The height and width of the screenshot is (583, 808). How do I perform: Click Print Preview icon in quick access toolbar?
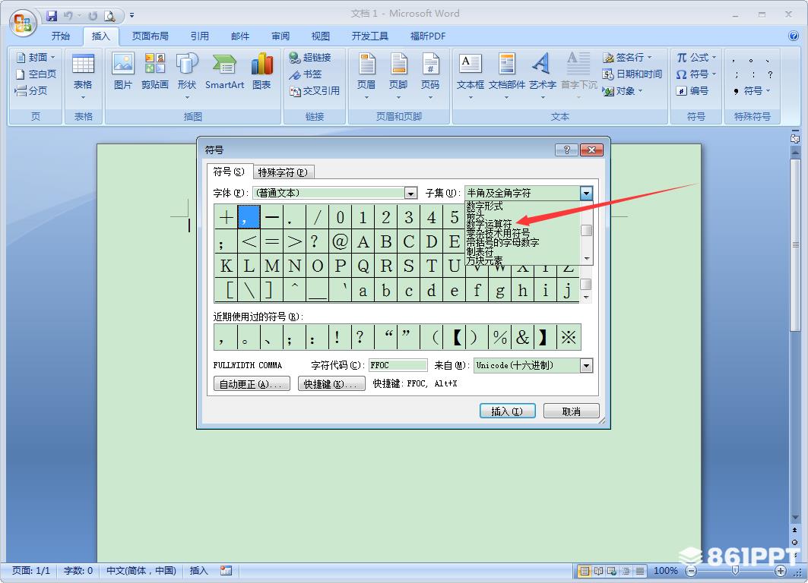click(109, 16)
